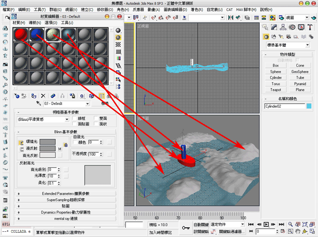Select the red material sample sphere

pyautogui.click(x=21, y=34)
